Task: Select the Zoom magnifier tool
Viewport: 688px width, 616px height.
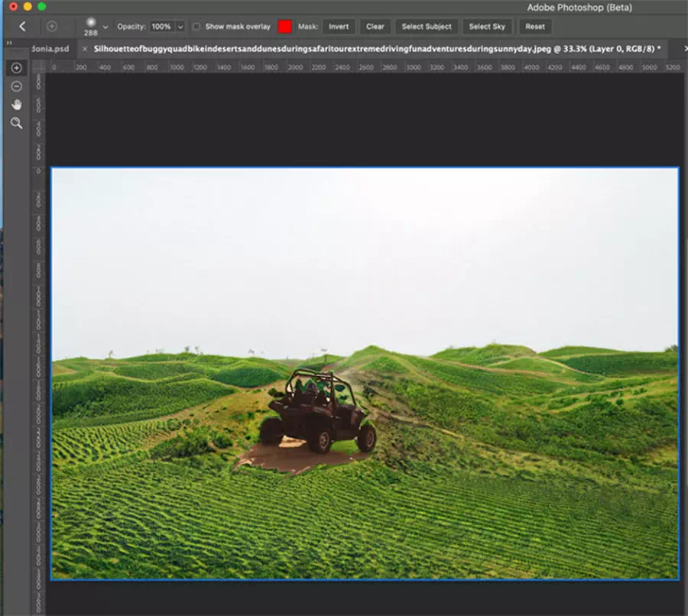Action: (x=17, y=123)
